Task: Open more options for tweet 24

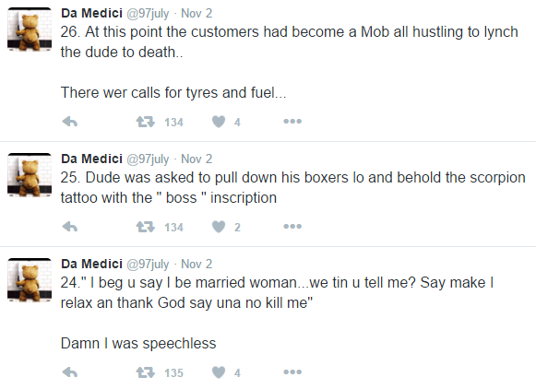Action: coord(292,371)
